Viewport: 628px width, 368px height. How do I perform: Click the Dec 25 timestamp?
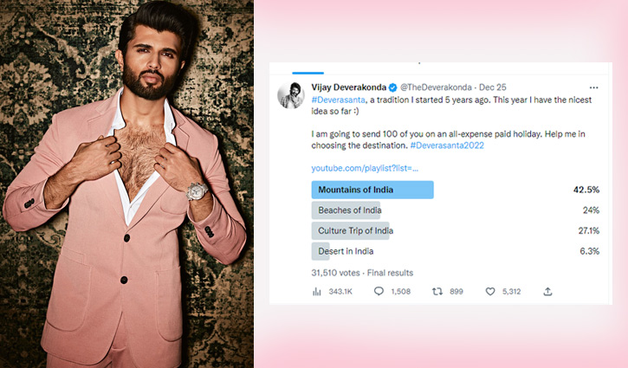[x=492, y=88]
